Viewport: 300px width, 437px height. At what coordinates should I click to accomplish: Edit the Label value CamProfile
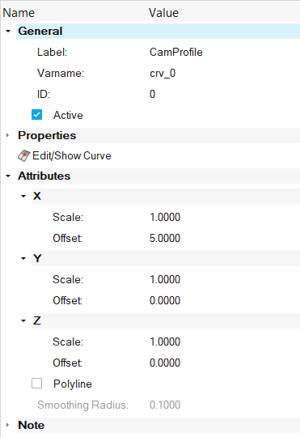[176, 52]
